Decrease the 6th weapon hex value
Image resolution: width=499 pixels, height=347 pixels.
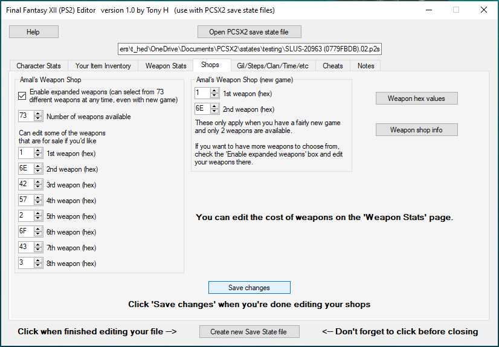[x=38, y=235]
